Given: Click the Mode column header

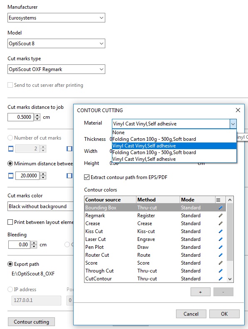Looking at the screenshot, I should point(198,200).
